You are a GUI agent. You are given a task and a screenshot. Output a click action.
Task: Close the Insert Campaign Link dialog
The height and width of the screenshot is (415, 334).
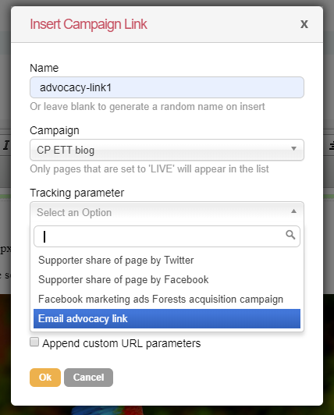coord(304,24)
